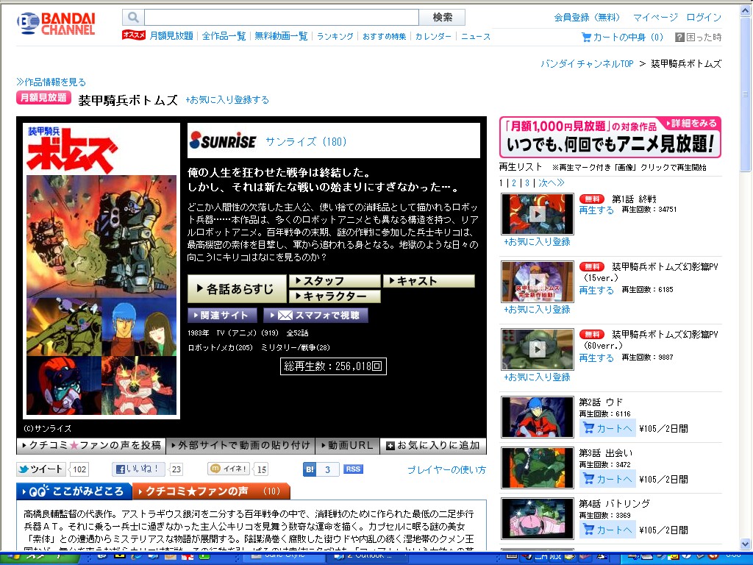Click the pink 月額見放題 badge
This screenshot has width=753, height=565.
click(x=43, y=98)
